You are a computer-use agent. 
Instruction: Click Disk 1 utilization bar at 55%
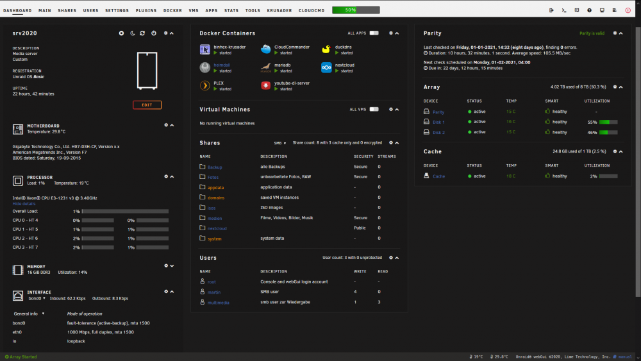[x=608, y=122]
